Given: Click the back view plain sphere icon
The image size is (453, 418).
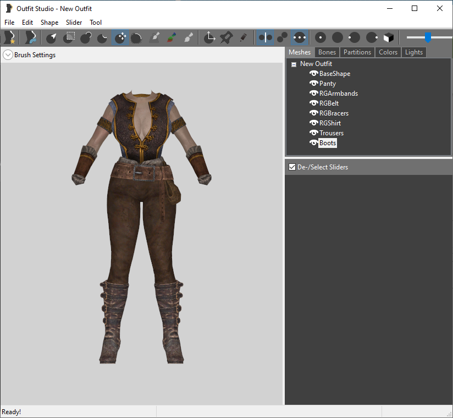Looking at the screenshot, I should tap(338, 37).
